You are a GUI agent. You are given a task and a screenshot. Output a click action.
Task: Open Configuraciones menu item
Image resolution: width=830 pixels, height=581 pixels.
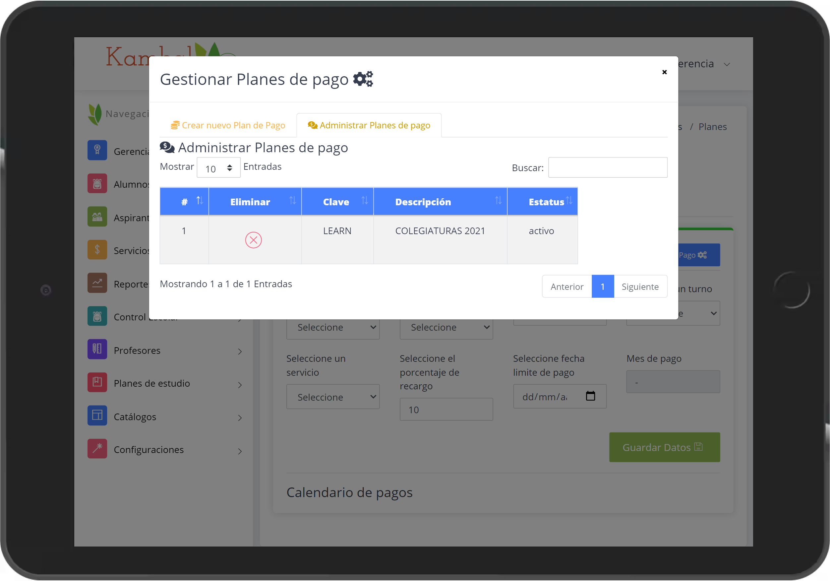click(148, 450)
